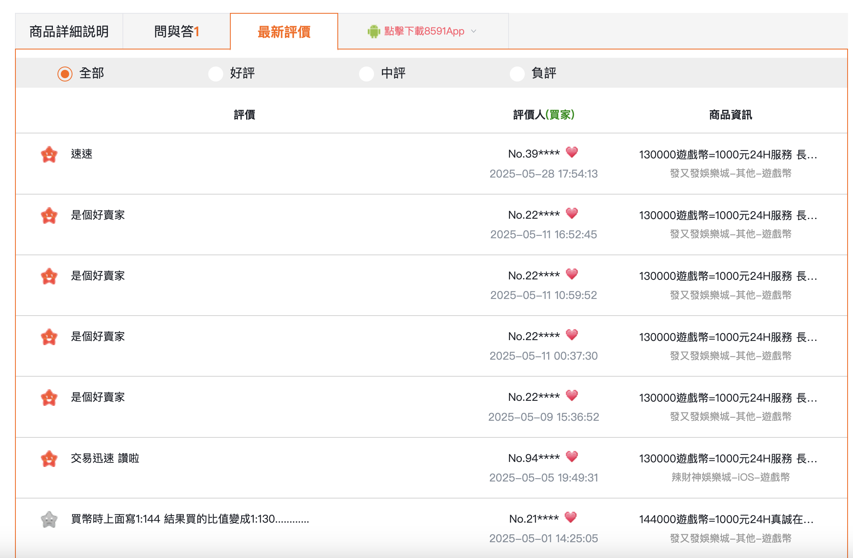The width and height of the screenshot is (853, 558).
Task: Click the red star icon on the 速速 review
Action: tap(49, 154)
